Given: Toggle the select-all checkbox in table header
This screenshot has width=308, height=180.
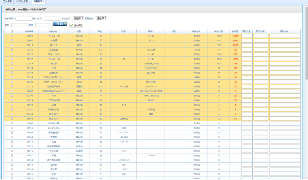Looking at the screenshot, I should click(x=12, y=31).
